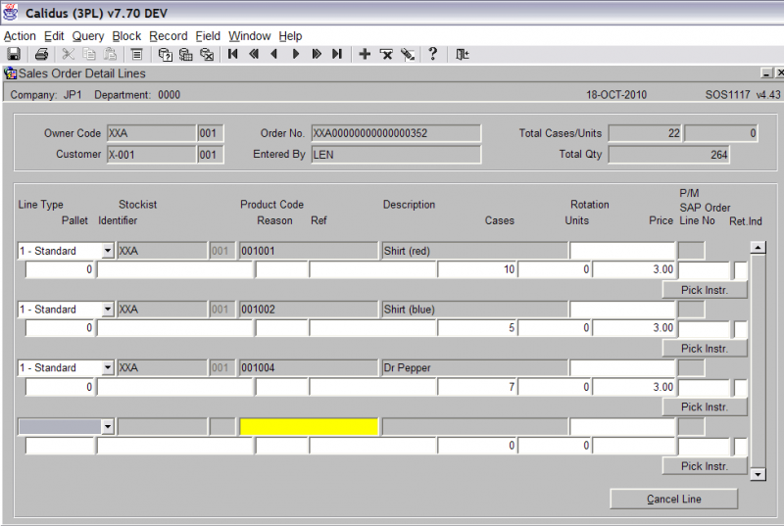The image size is (784, 526).
Task: Toggle Ret.Ind box for Shirt (red) line
Action: point(741,270)
